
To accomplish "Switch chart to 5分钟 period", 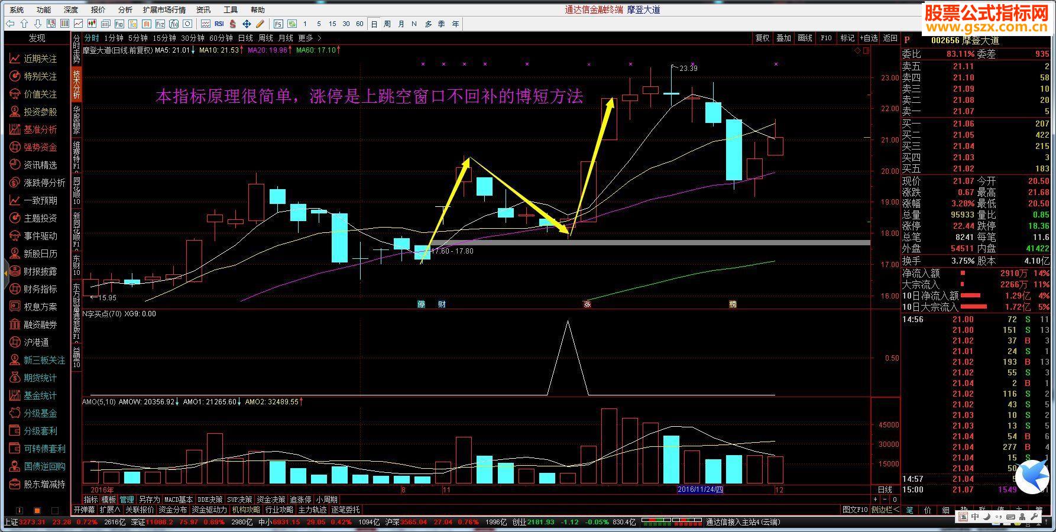I will click(138, 38).
